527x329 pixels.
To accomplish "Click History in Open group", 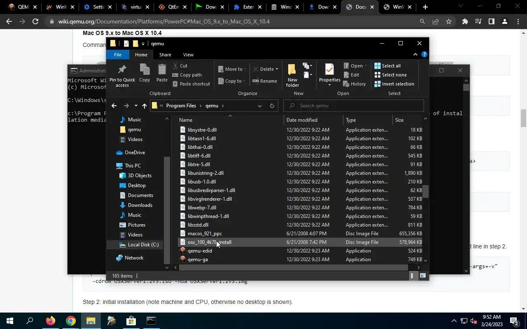I will [x=354, y=84].
